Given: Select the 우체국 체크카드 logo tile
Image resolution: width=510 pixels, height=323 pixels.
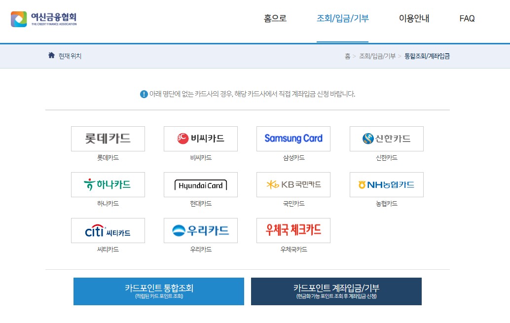Looking at the screenshot, I should pos(293,230).
